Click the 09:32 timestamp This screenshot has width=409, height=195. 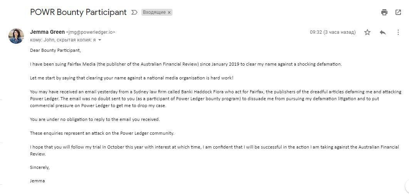[x=333, y=32]
